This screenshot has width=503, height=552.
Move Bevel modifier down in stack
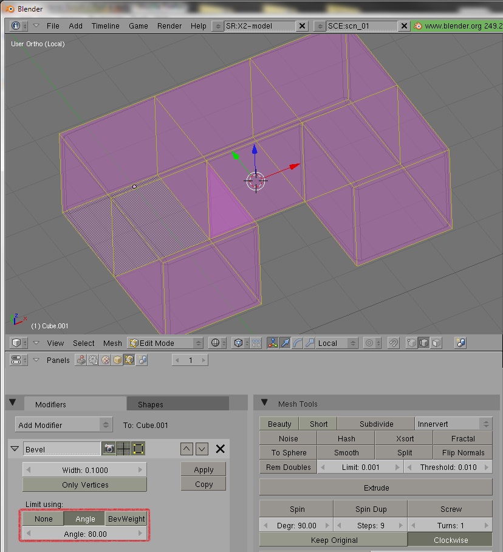click(202, 449)
